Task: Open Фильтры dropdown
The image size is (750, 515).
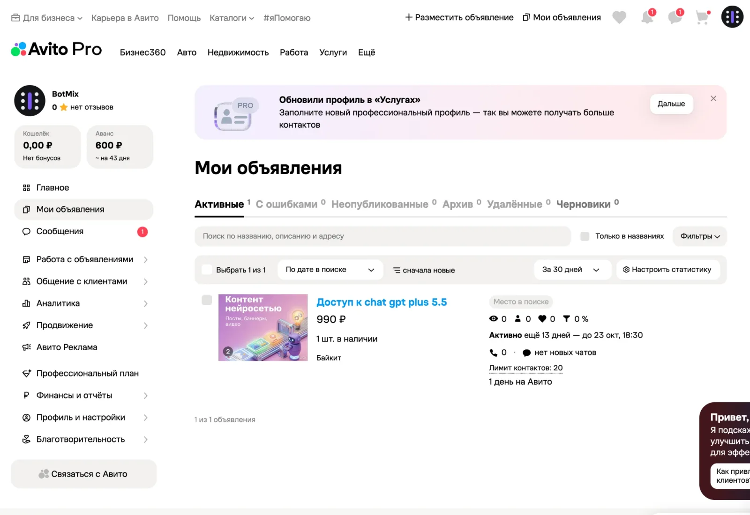Action: click(x=699, y=236)
